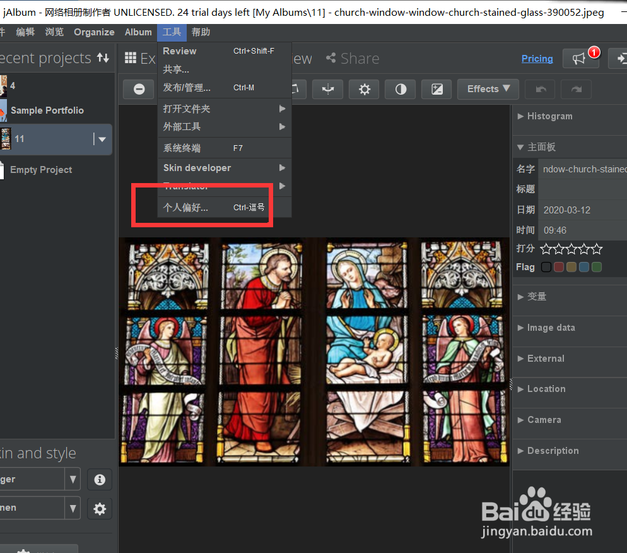The height and width of the screenshot is (553, 627).
Task: Open style settings gear button
Action: (x=100, y=508)
